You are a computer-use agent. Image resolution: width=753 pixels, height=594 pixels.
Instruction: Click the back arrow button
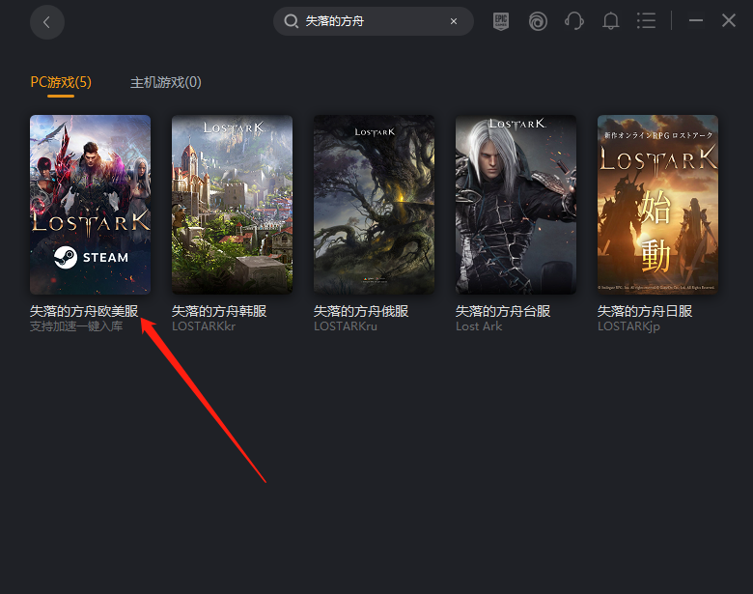[x=47, y=21]
